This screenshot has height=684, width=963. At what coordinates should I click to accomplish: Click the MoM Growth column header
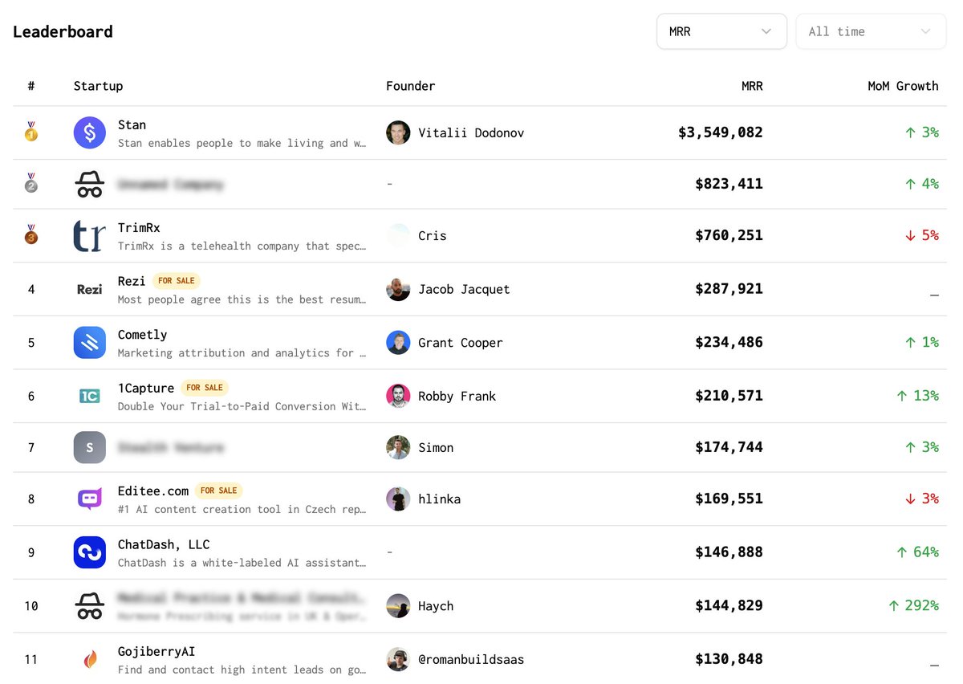[903, 86]
